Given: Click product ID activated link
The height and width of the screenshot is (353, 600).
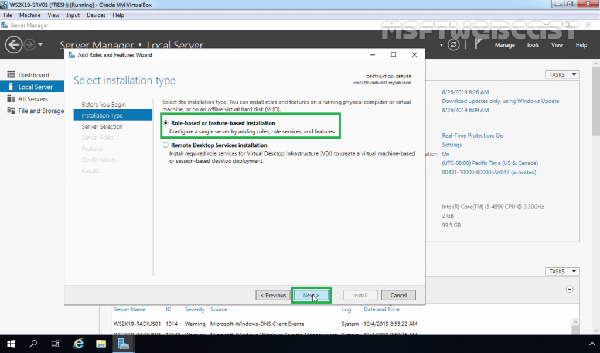Looking at the screenshot, I should (489, 172).
